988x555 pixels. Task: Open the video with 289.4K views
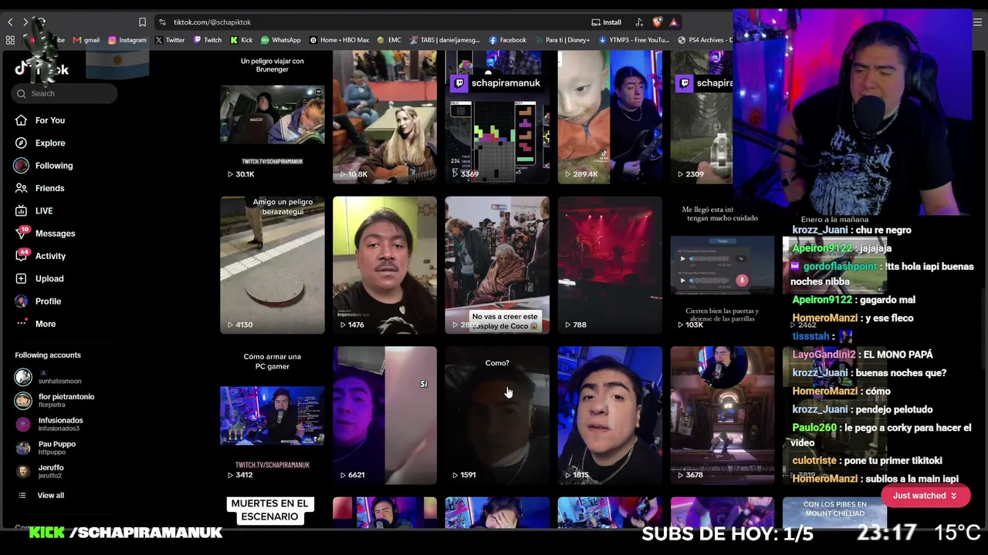pyautogui.click(x=610, y=117)
